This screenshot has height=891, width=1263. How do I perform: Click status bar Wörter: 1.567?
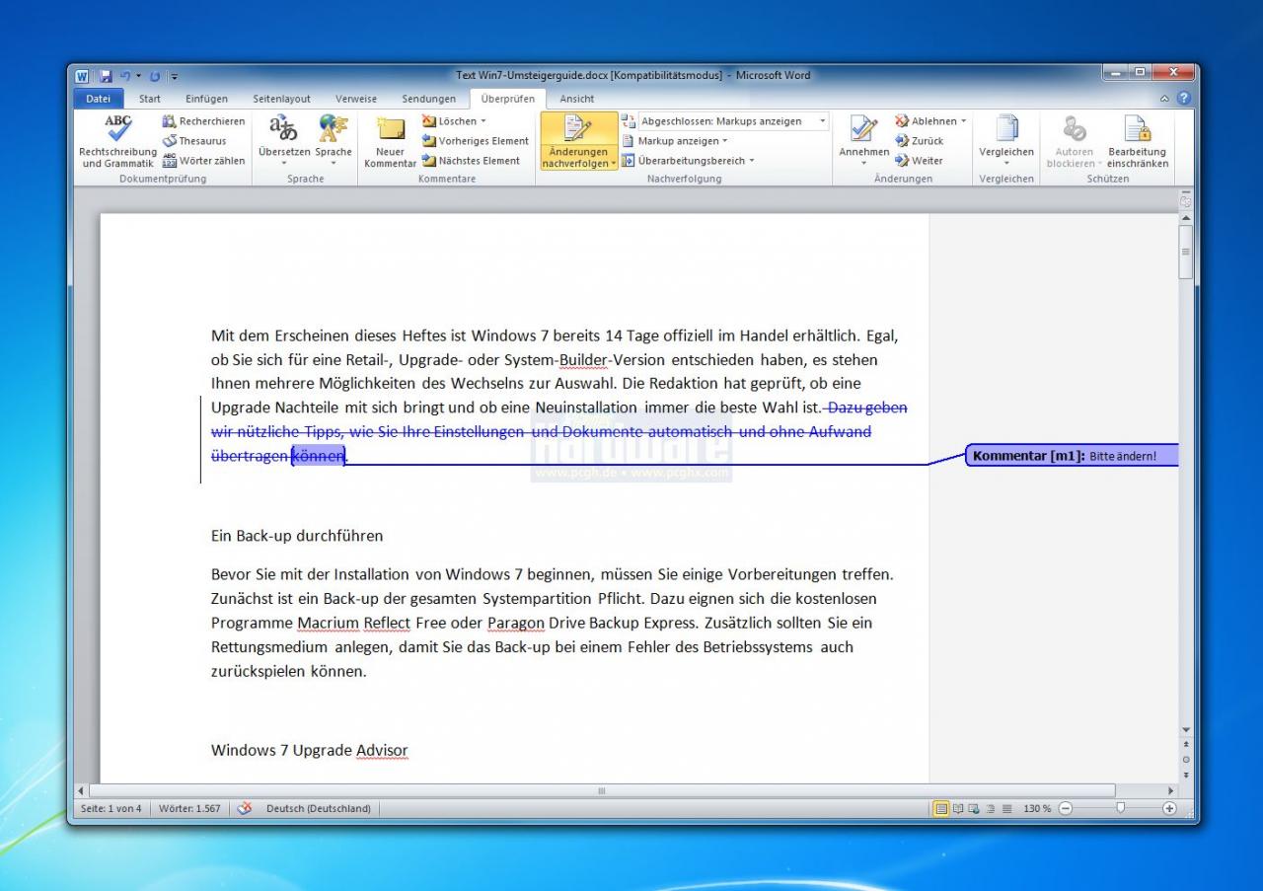189,808
